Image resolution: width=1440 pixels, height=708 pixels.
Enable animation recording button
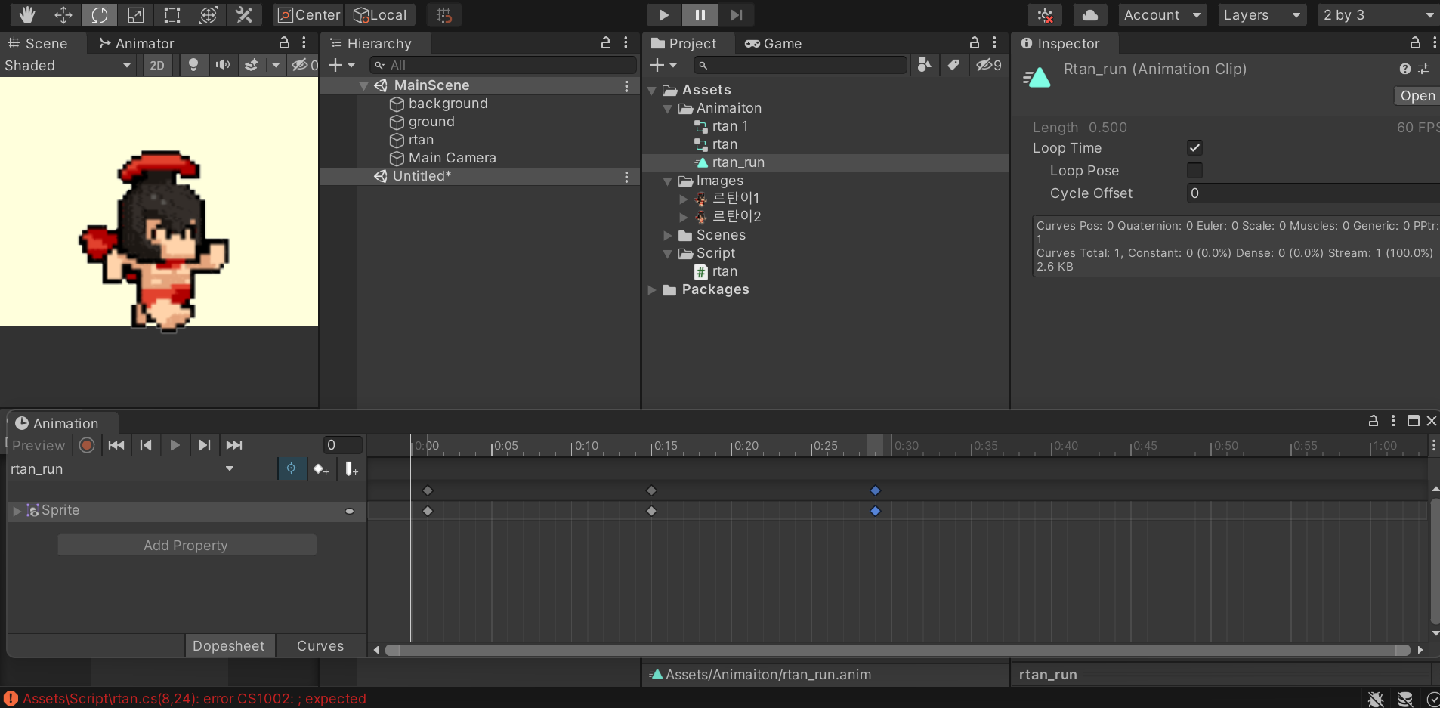(x=87, y=445)
